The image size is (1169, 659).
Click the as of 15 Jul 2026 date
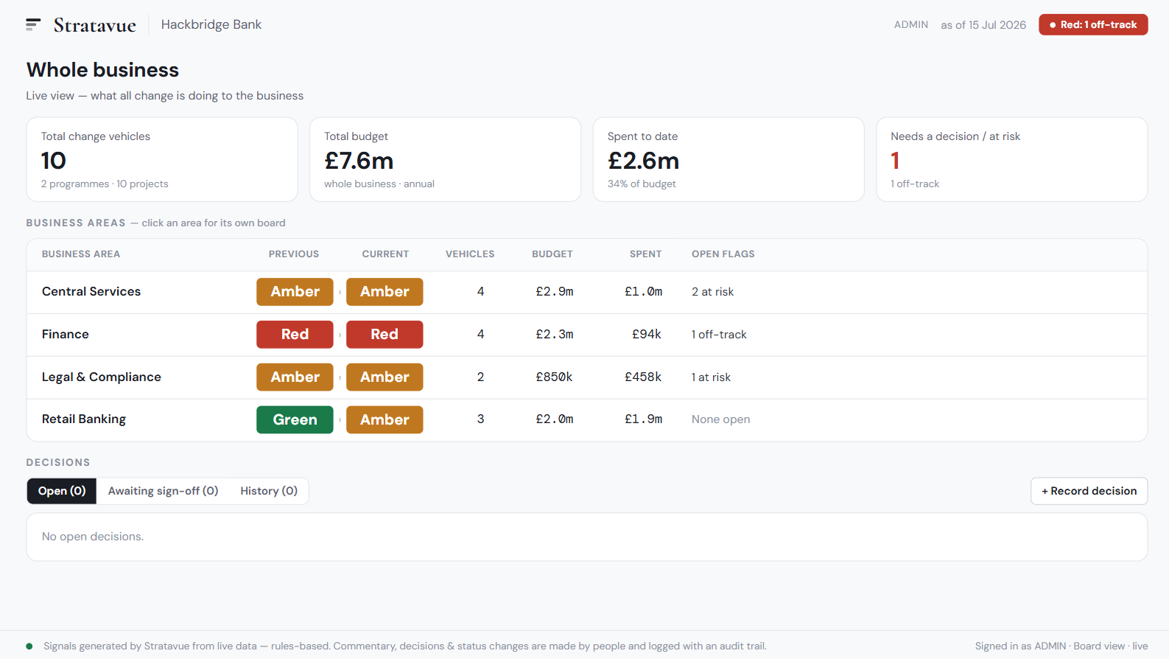click(983, 24)
